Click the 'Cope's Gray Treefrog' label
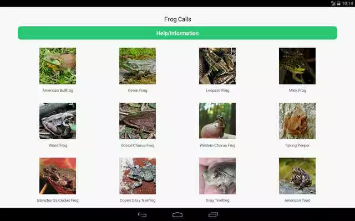 138,200
